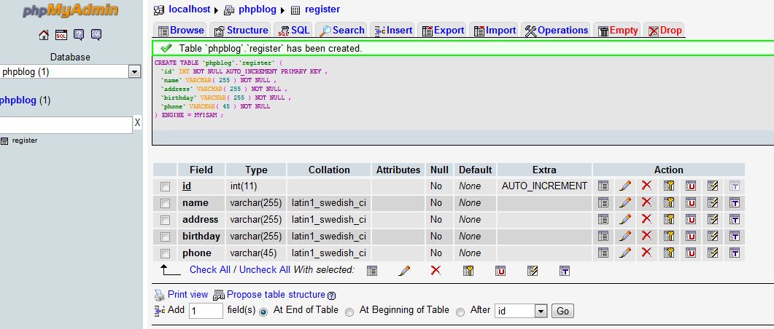Viewport: 774px width, 329px height.
Task: Add unique index on name field
Action: (x=691, y=203)
